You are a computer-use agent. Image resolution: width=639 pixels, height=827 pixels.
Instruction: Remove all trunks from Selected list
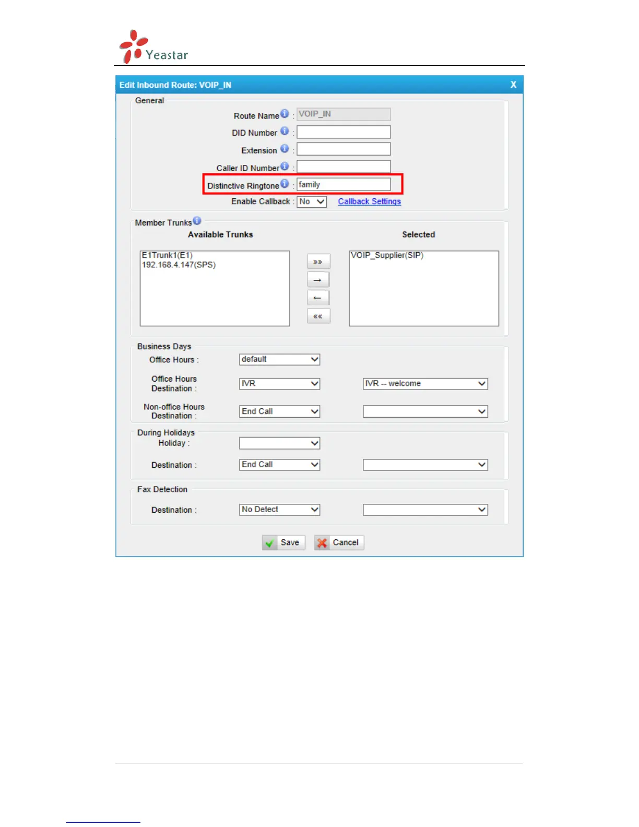point(318,316)
